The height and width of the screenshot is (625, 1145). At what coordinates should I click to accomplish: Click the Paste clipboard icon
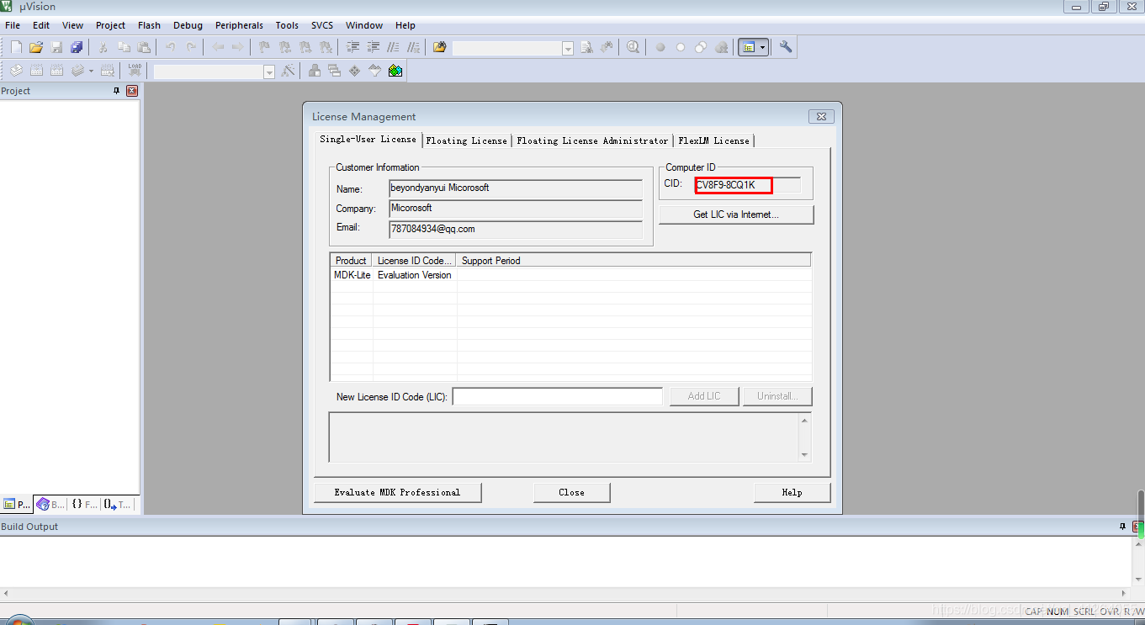[144, 47]
